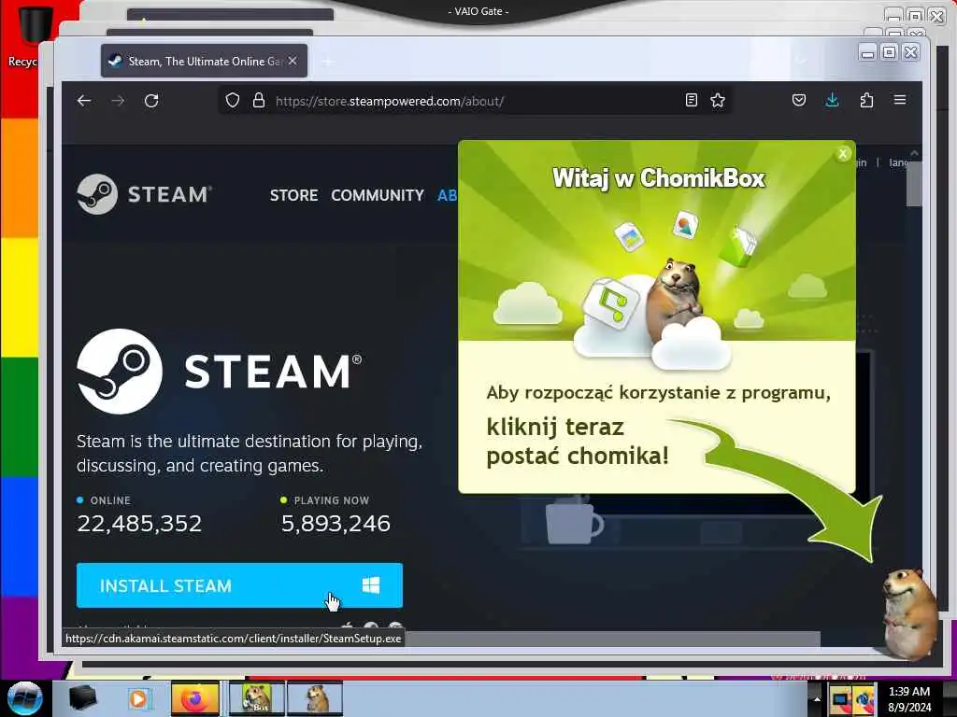Close the ChomikBox welcome popup

point(843,154)
